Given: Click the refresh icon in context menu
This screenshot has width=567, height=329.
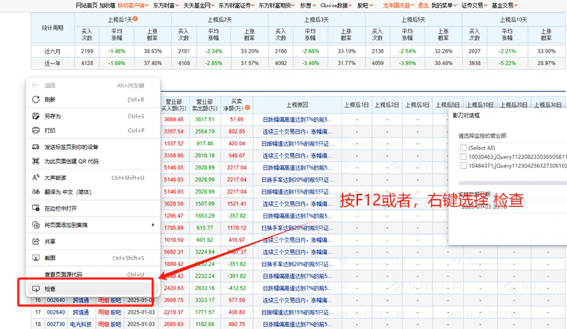Looking at the screenshot, I should tap(36, 99).
